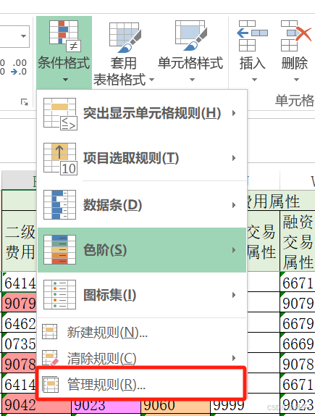Select the highlighted 色阶(S) entry
The width and height of the screenshot is (315, 416).
(142, 250)
